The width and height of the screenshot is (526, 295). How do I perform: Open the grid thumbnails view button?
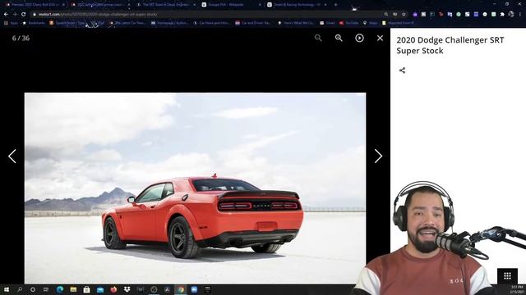pos(507,276)
